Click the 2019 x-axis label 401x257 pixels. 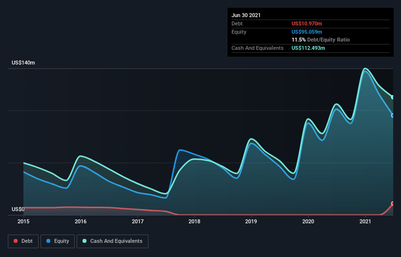point(251,222)
